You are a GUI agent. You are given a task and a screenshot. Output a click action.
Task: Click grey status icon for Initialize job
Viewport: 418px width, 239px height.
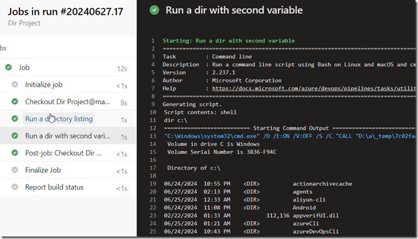[15, 84]
